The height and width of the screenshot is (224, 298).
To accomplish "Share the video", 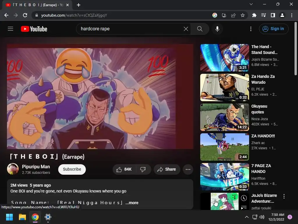I will (x=167, y=169).
